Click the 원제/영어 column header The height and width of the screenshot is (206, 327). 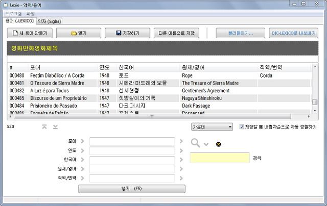pyautogui.click(x=219, y=67)
